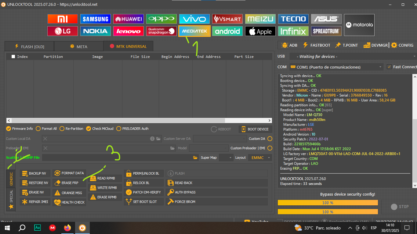Image resolution: width=417 pixels, height=234 pixels.
Task: Toggle the Firmware Info option
Action: point(20,129)
